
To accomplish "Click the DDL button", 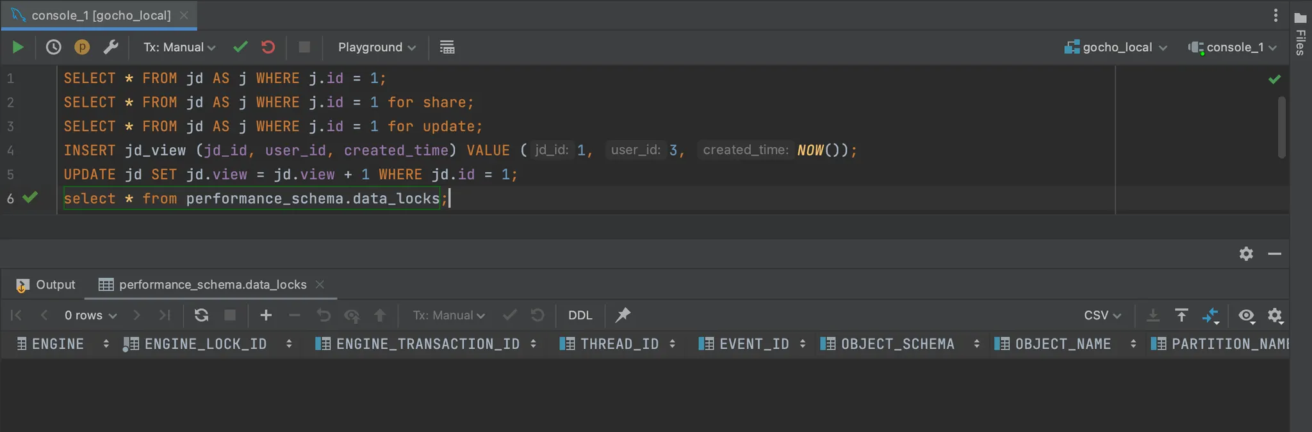I will [x=580, y=315].
